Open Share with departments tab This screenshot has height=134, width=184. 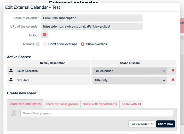(100, 104)
